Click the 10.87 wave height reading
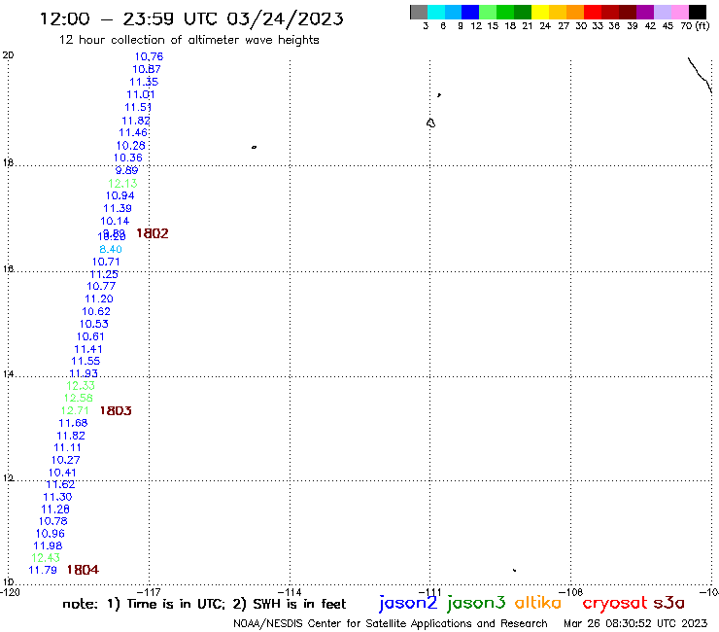The width and height of the screenshot is (719, 632). click(147, 69)
